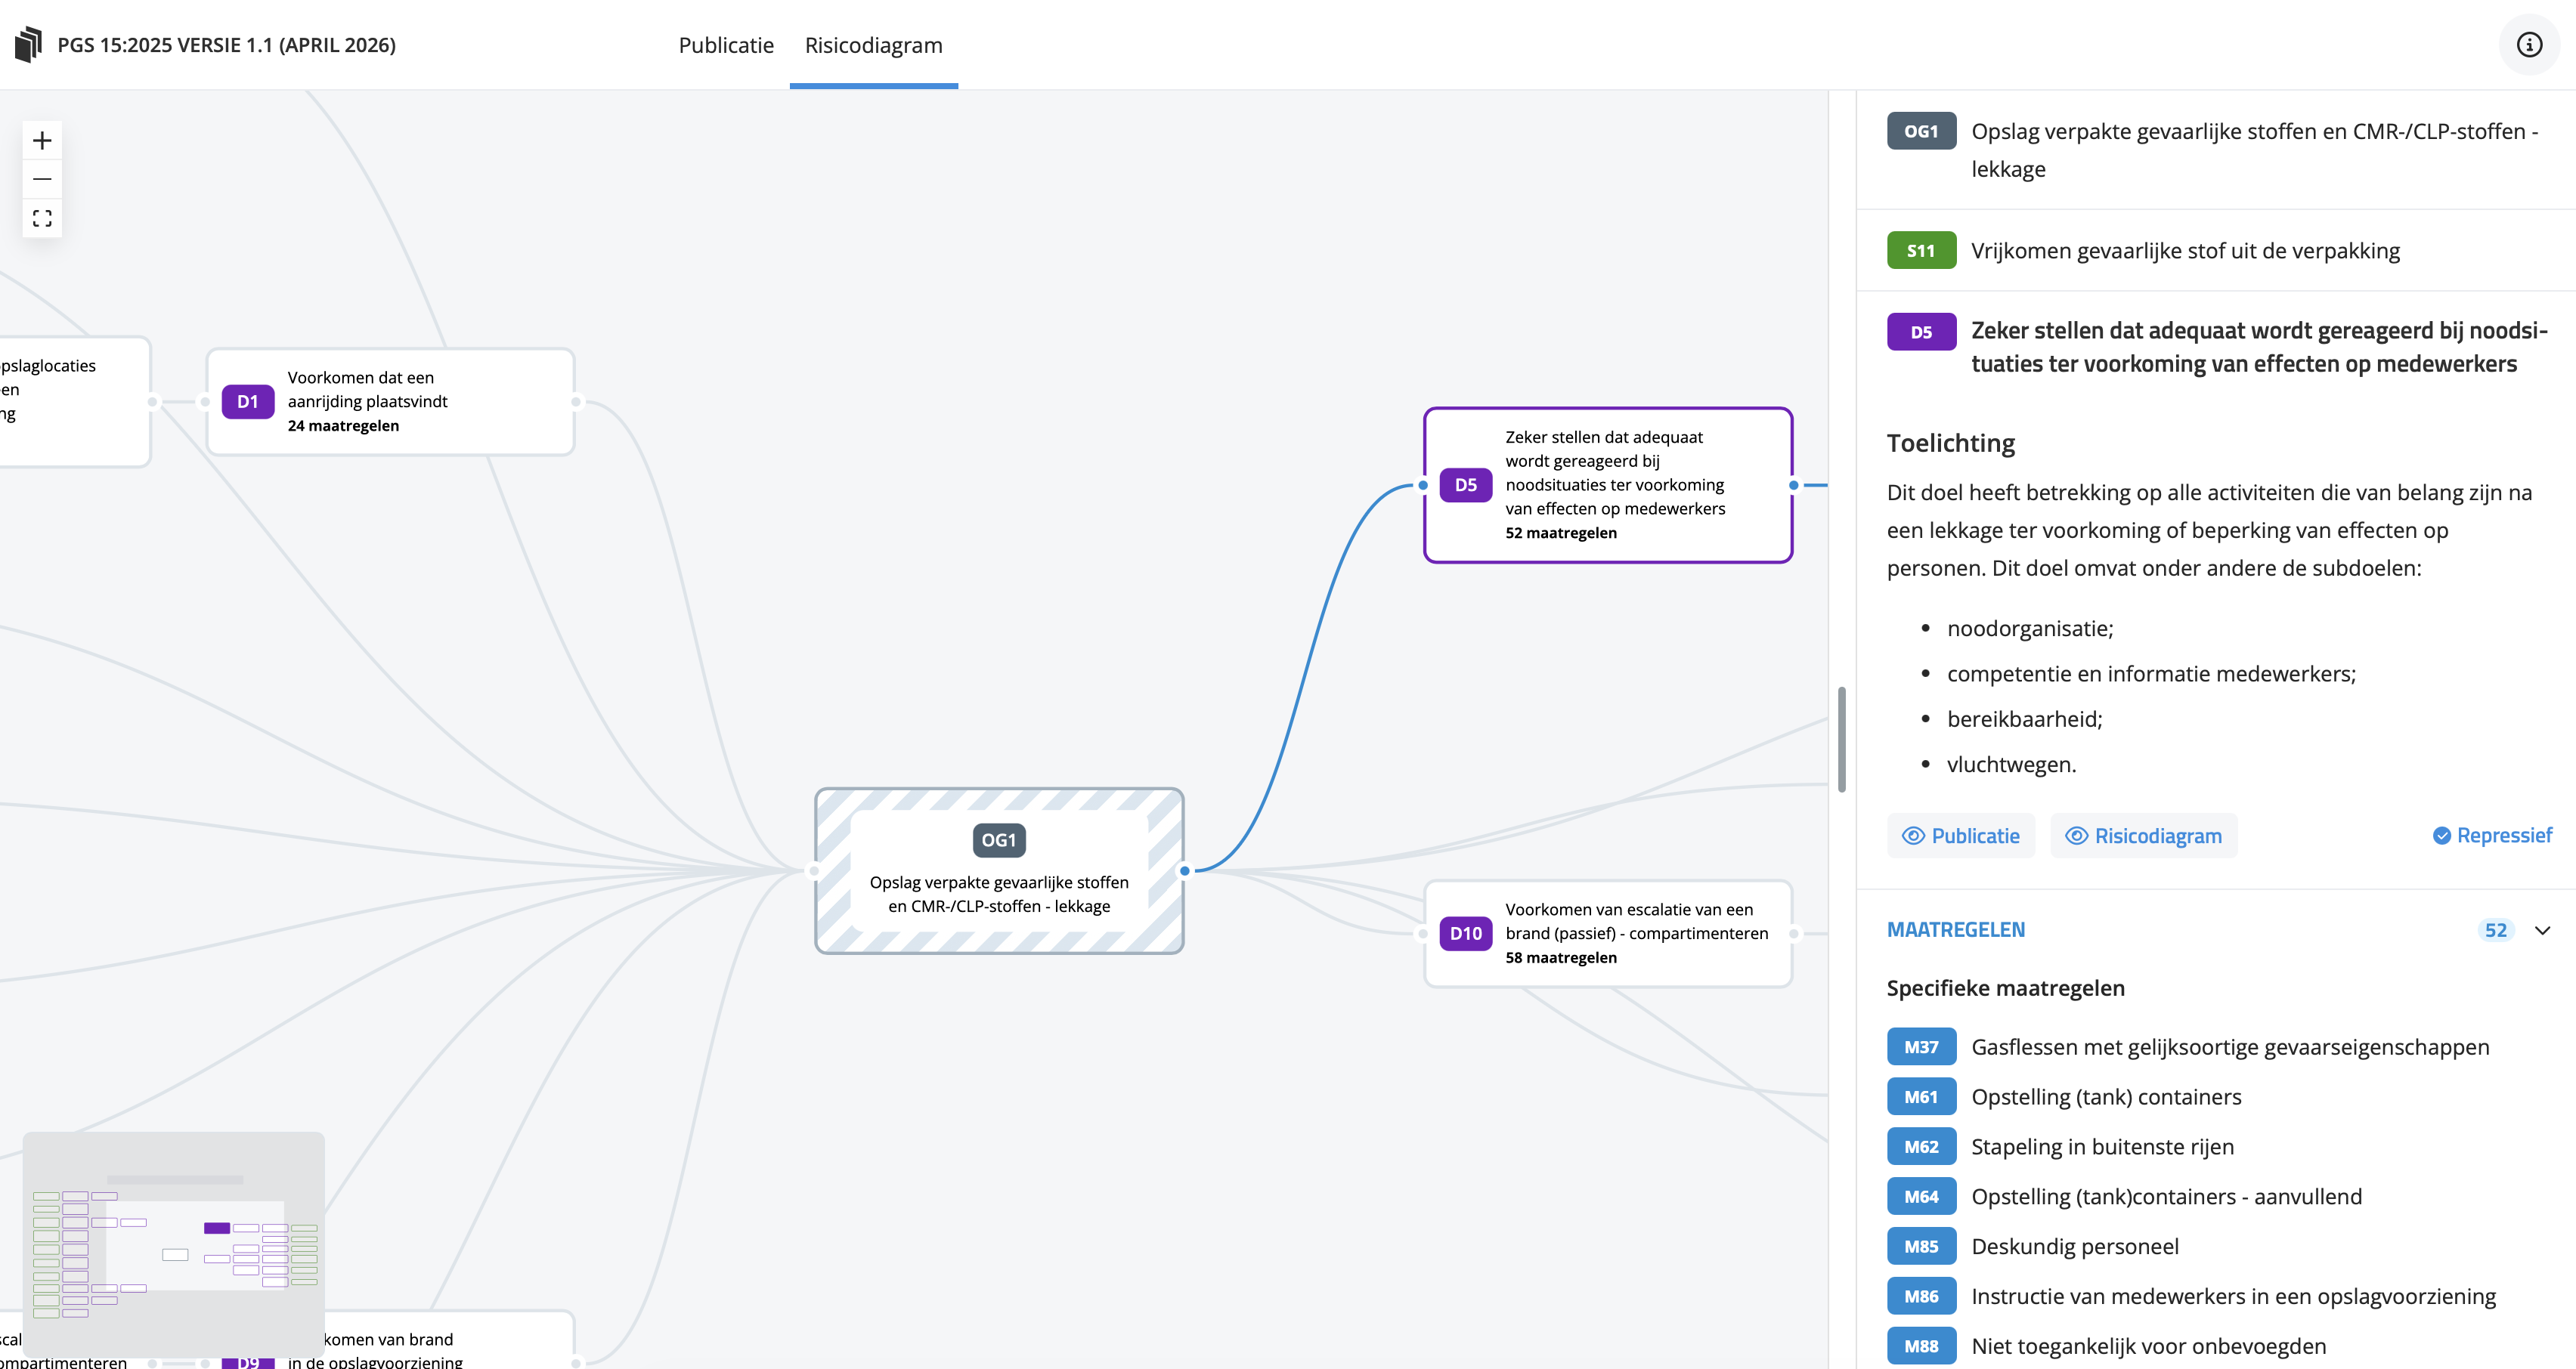This screenshot has height=1369, width=2576.
Task: Collapse the Maatregelen chevron
Action: pos(2542,930)
